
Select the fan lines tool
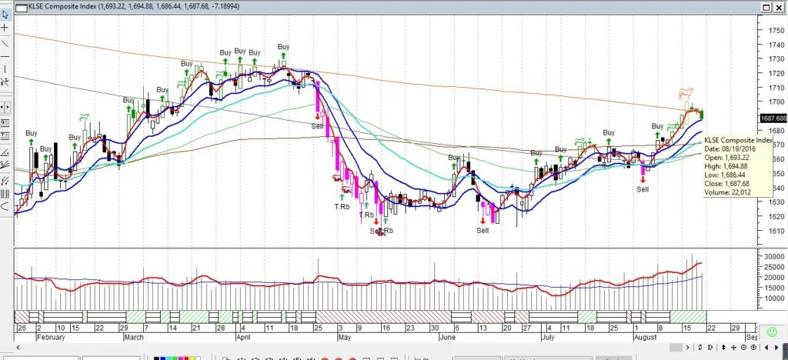click(5, 165)
